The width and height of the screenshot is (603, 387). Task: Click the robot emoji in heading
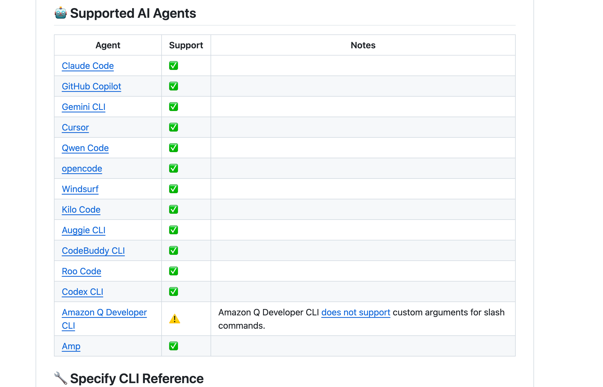point(60,13)
